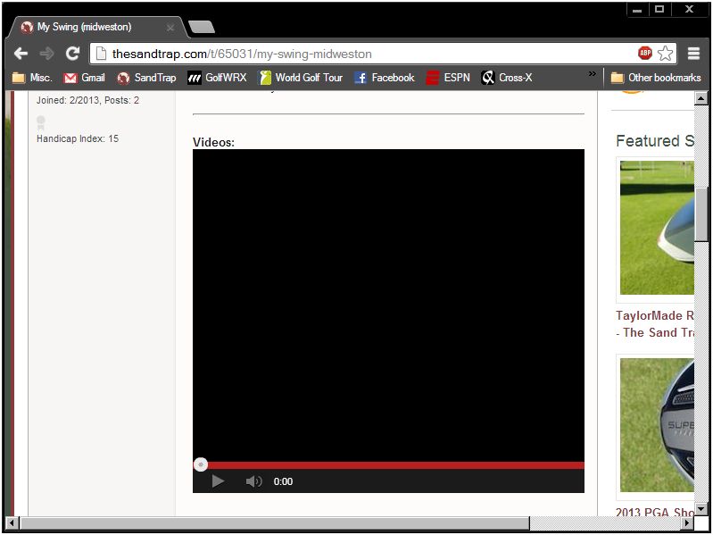The image size is (713, 535).
Task: Open the Other bookmarks folder
Action: pyautogui.click(x=656, y=78)
